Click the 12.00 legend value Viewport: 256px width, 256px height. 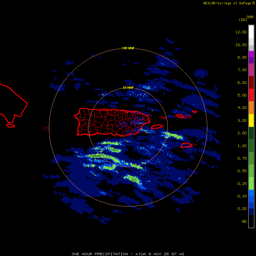click(241, 32)
